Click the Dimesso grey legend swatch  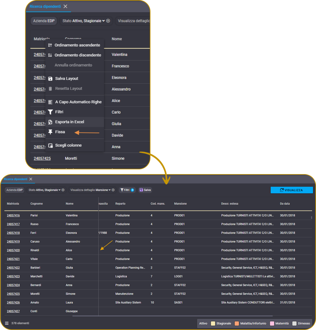point(294,323)
